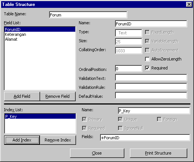
Task: Toggle the AutoIncrement checkbox
Action: (147, 50)
